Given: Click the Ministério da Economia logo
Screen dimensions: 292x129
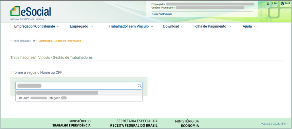Looking at the screenshot, I should (x=187, y=123).
